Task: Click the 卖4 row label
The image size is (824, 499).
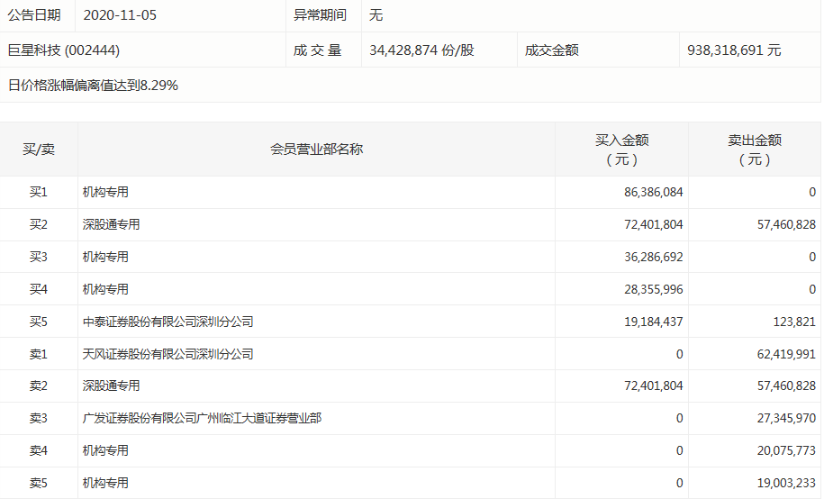Action: (39, 450)
